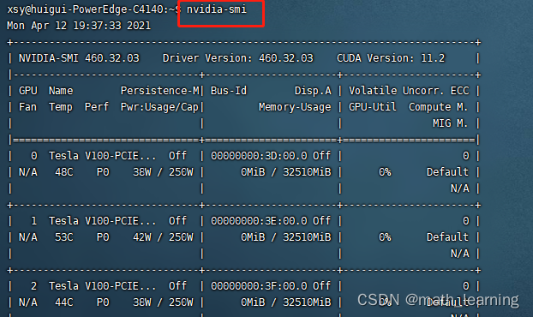Select GPU 1's 0MiB / 32510MiB memory usage
The width and height of the screenshot is (533, 317).
[x=286, y=237]
